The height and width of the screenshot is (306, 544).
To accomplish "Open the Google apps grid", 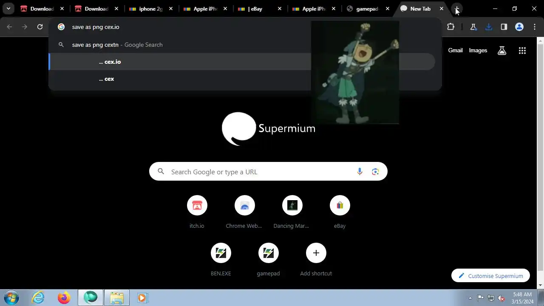I will coord(522,51).
